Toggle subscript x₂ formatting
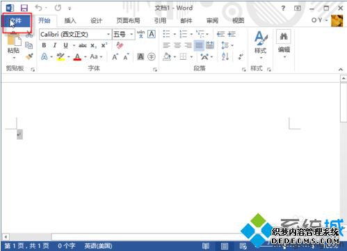 tap(93, 46)
